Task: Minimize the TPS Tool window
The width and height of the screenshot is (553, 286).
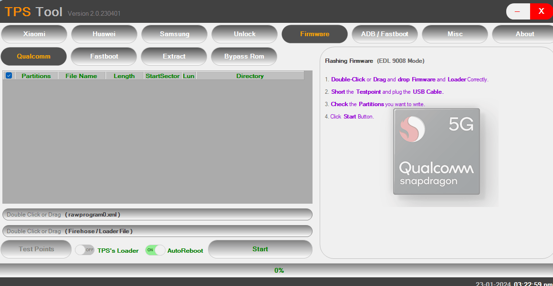Action: 517,11
